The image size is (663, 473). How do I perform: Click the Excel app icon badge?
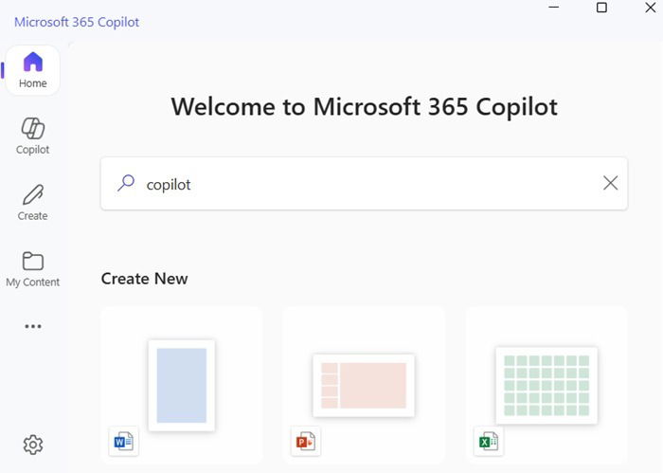[489, 442]
